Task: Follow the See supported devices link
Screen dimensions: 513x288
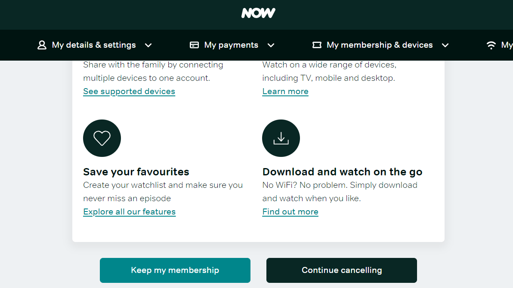Action: [x=129, y=92]
